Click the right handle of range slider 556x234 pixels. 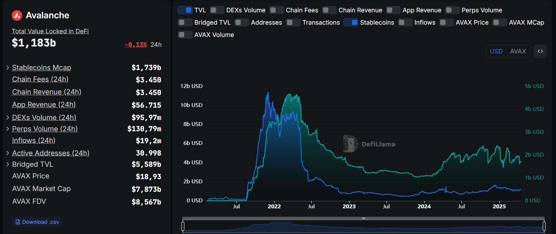click(544, 226)
